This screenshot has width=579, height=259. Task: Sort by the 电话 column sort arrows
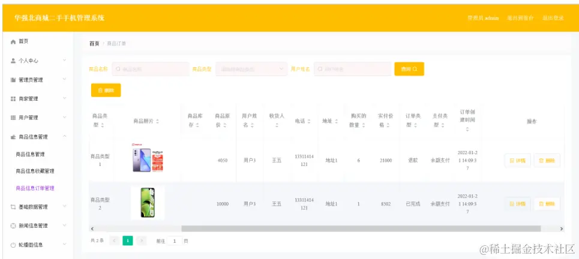pyautogui.click(x=309, y=121)
